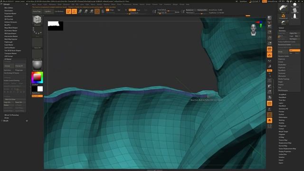The image size is (304, 171).
Task: Click the silhouette thumbnail in canvas corner
Action: click(56, 26)
